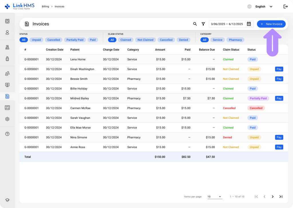Click the globe language icon

249,7
